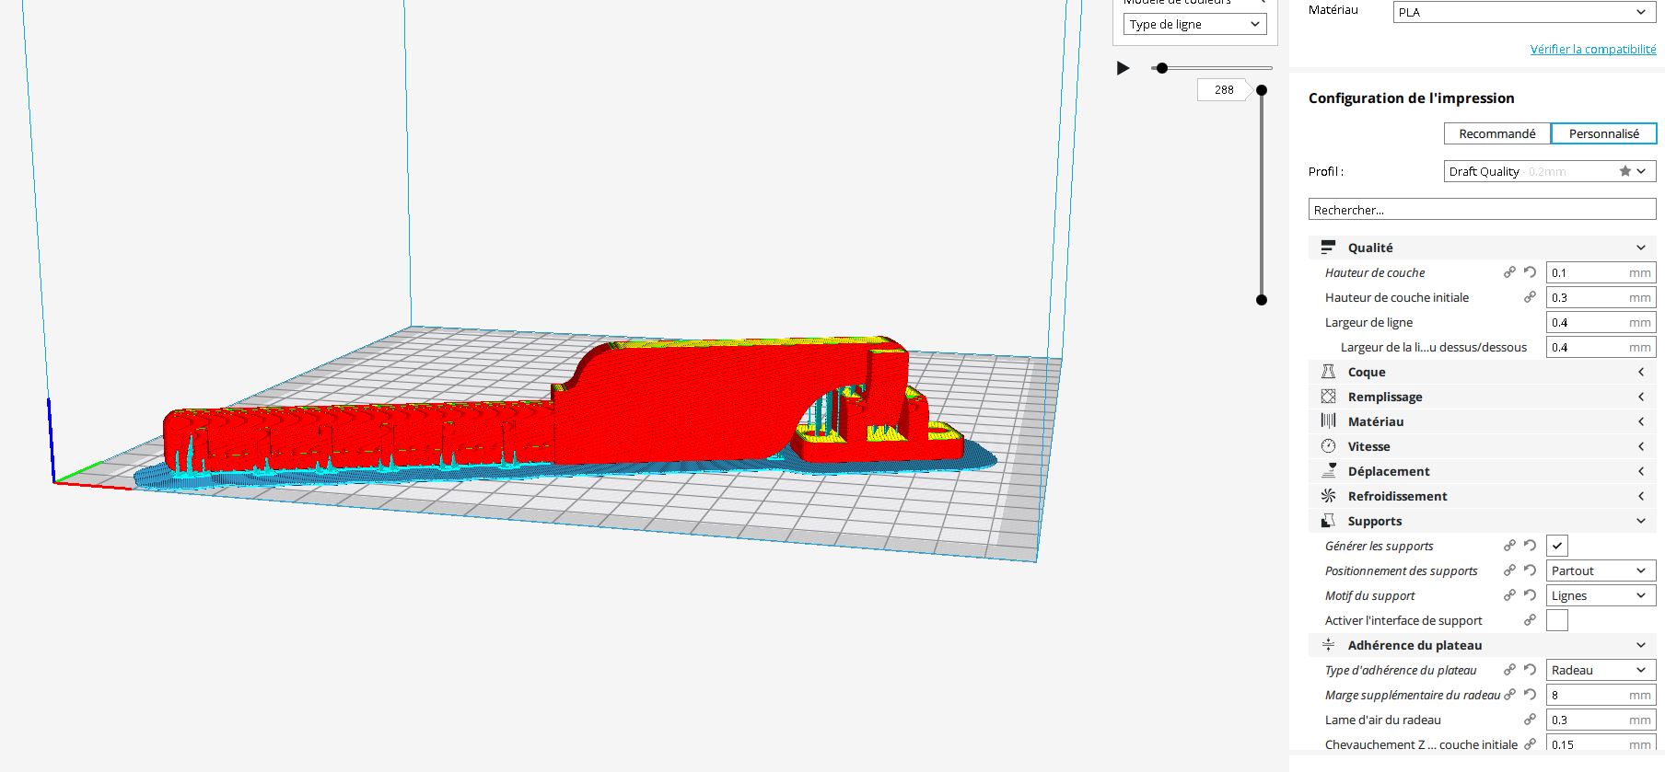Click the Rechercher search field
The height and width of the screenshot is (772, 1665).
[x=1483, y=210]
